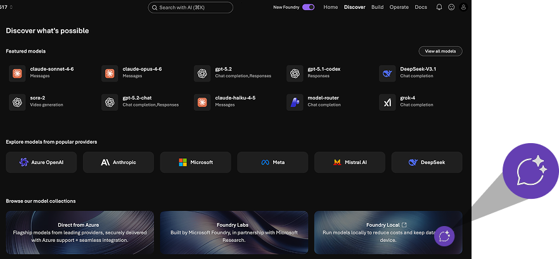Screen dimensions: 559x259
Task: Switch to the Build tab
Action: point(377,8)
